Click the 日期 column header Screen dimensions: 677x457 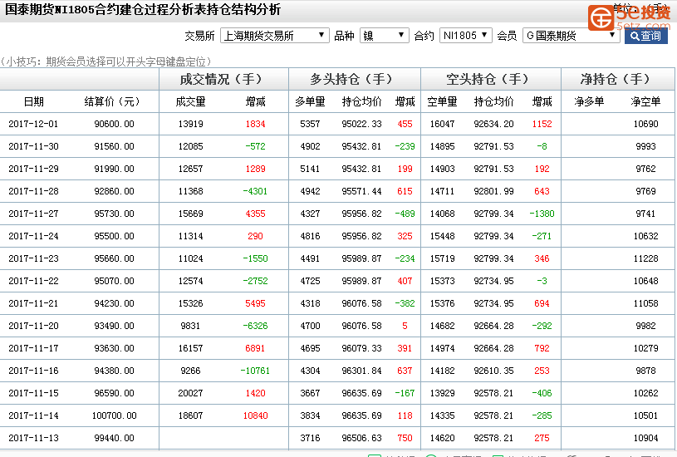click(x=34, y=101)
